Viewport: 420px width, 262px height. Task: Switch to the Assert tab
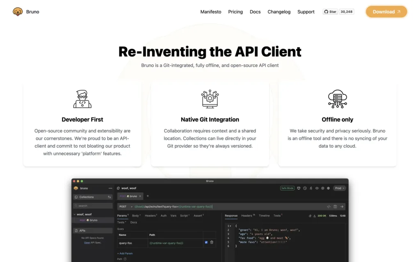click(199, 216)
